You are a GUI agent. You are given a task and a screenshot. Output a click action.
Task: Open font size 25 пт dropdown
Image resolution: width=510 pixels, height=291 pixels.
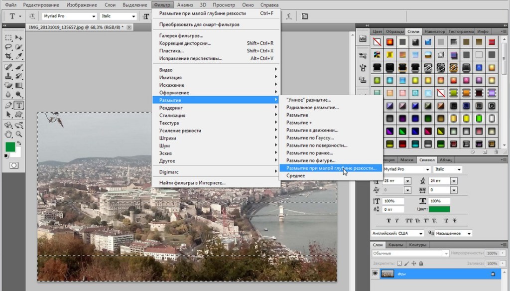(x=407, y=181)
